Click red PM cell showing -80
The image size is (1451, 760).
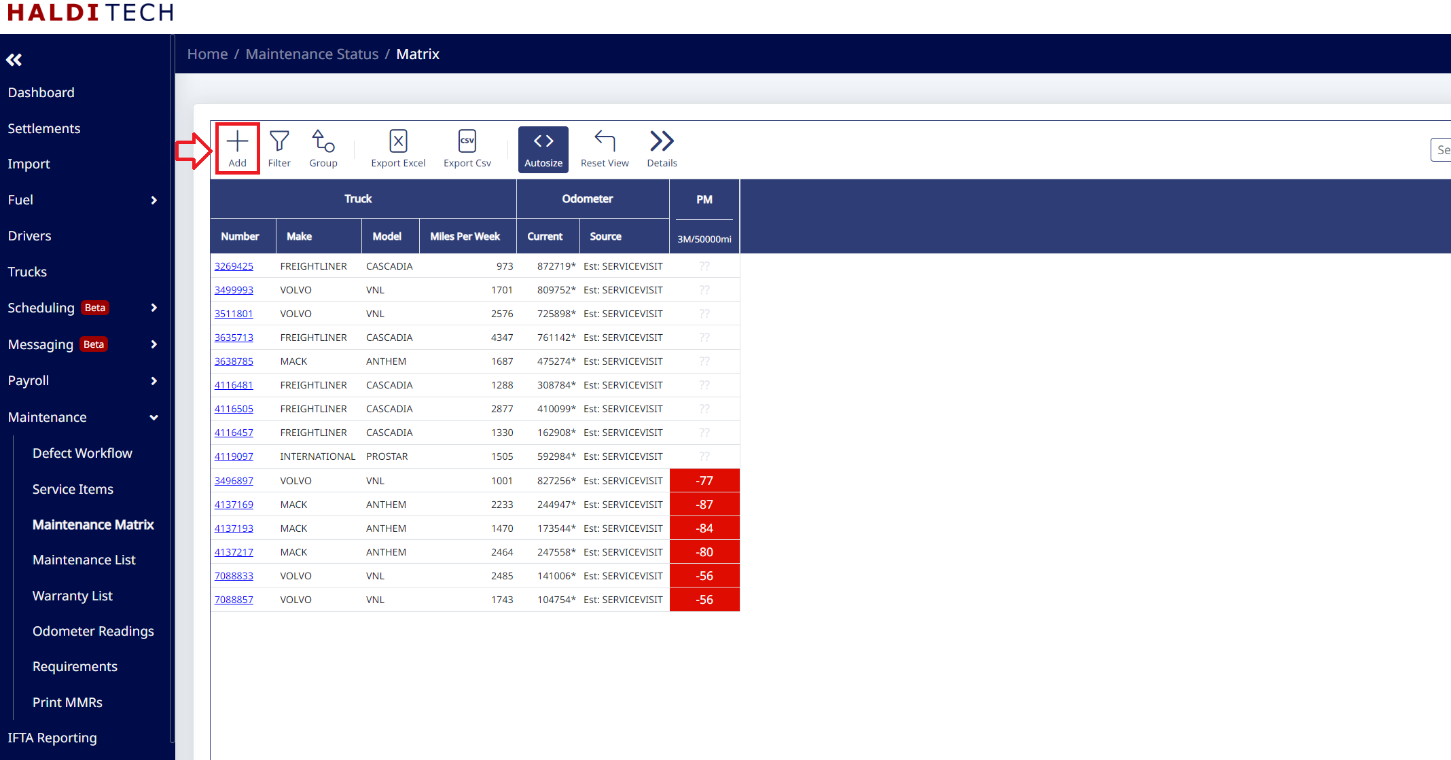coord(704,552)
